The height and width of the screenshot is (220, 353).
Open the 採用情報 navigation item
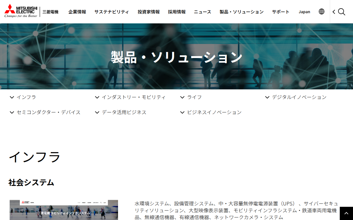pyautogui.click(x=176, y=12)
